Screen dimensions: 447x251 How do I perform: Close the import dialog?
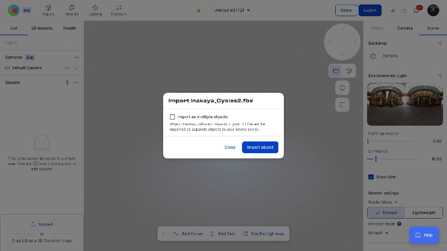coord(230,147)
